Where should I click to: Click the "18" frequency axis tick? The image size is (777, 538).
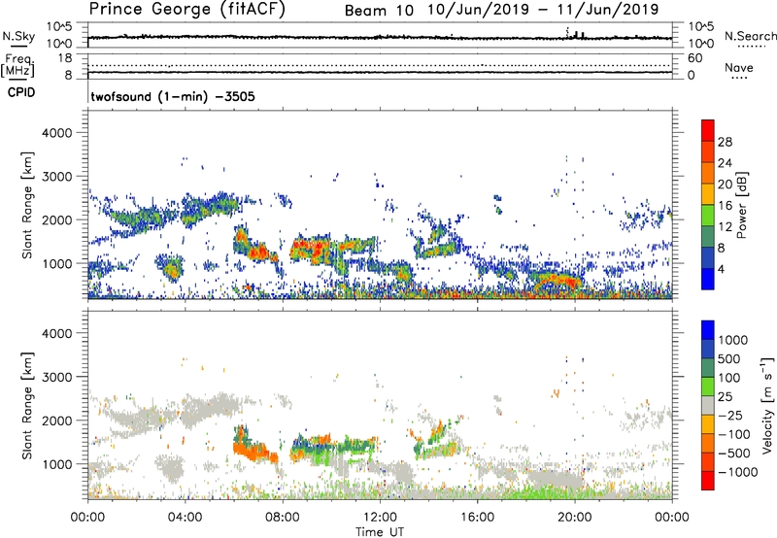coord(65,58)
